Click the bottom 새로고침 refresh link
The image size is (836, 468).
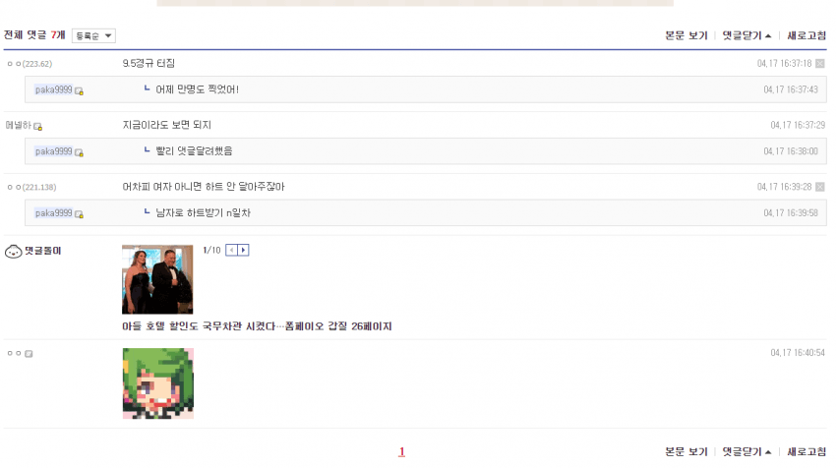(x=806, y=452)
